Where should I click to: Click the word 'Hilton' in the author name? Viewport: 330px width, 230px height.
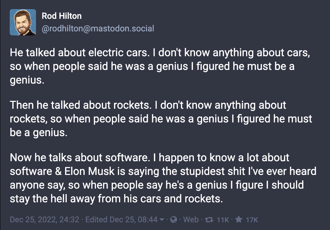tap(70, 16)
